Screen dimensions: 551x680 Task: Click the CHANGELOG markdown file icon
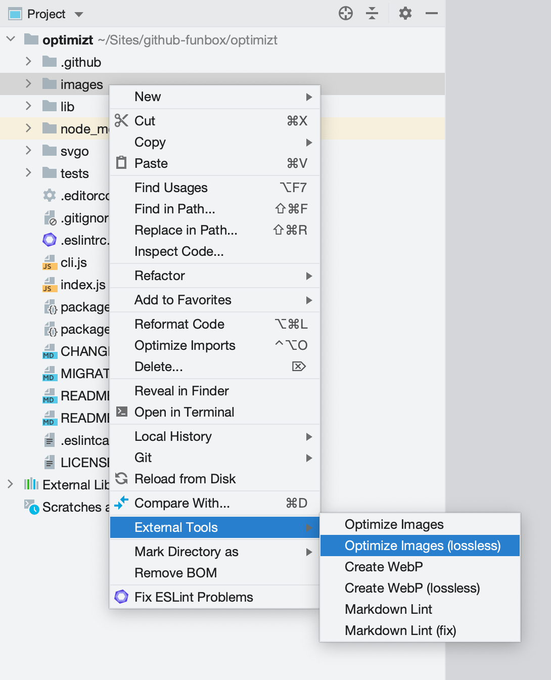click(49, 351)
